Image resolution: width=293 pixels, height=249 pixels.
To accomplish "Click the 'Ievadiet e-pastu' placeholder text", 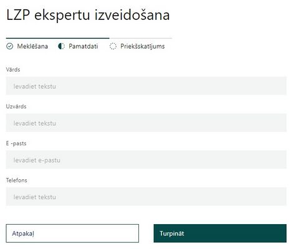I will coord(37,160).
